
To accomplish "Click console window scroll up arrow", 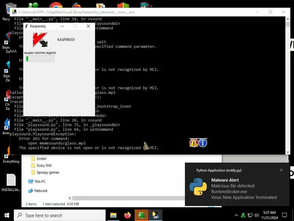I will point(288,19).
